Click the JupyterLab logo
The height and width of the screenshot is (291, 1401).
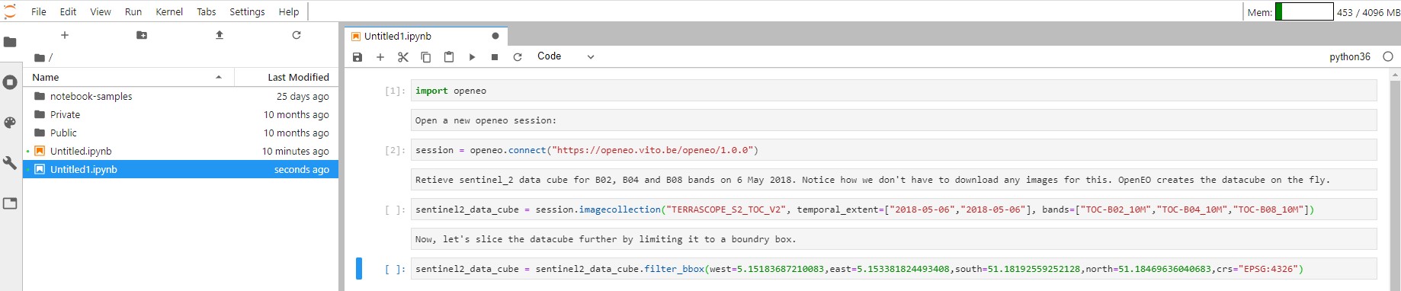10,11
